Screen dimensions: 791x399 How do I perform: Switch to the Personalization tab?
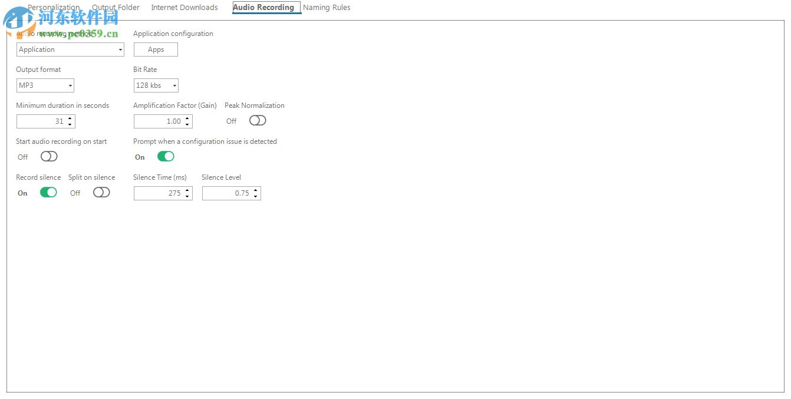click(x=54, y=8)
